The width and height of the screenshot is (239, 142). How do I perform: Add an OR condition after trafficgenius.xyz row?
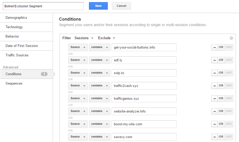221,98
